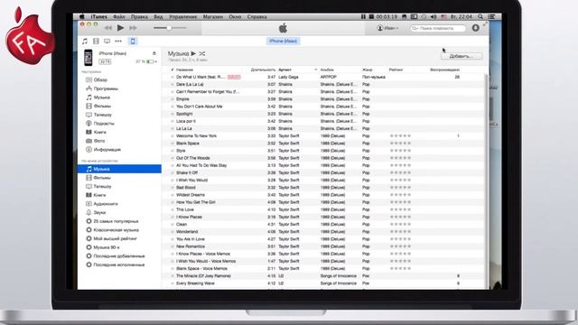This screenshot has height=325, width=578.
Task: Toggle checkbox for Do What U Want
Action: pyautogui.click(x=172, y=77)
